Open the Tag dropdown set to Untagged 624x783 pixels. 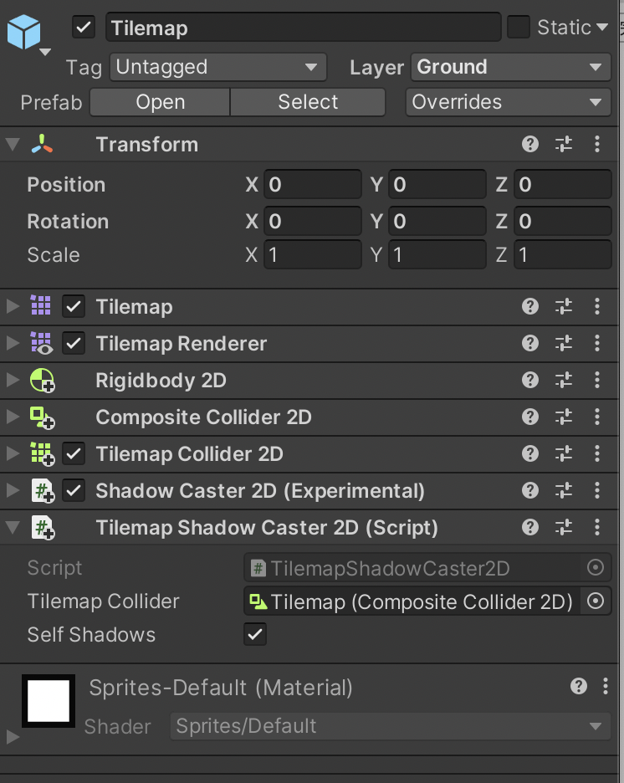point(217,67)
